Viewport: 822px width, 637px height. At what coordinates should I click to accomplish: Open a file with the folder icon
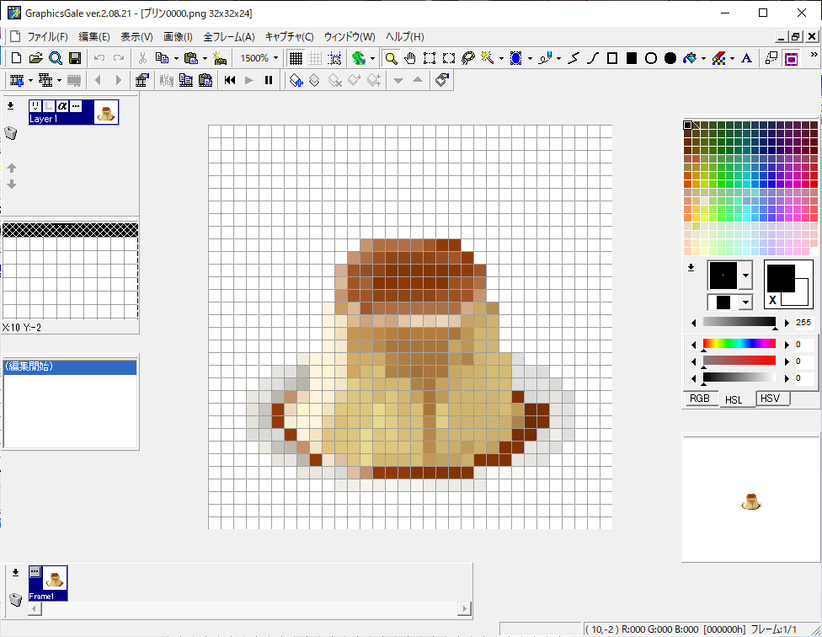coord(35,58)
